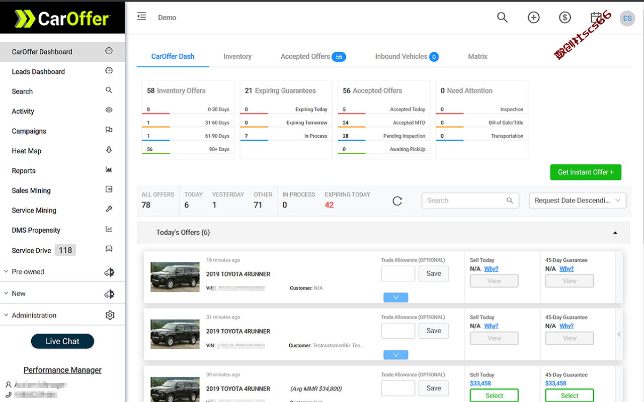Select IN PROCESS filter
The width and height of the screenshot is (644, 402).
[299, 200]
